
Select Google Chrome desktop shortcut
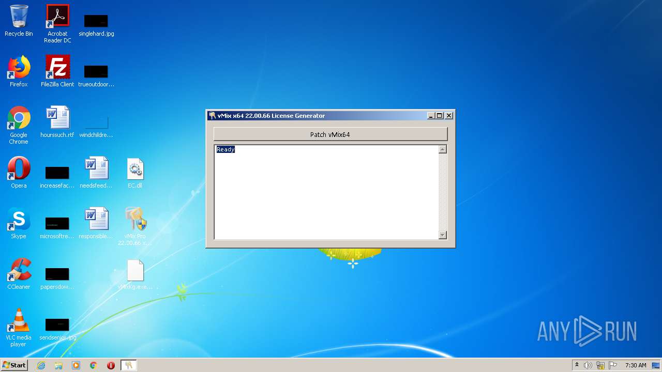pyautogui.click(x=19, y=125)
